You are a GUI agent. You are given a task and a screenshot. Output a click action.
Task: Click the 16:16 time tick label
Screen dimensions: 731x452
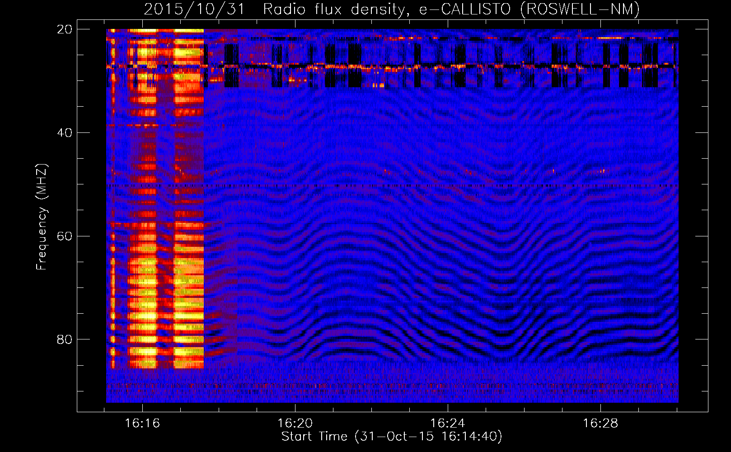pos(142,424)
